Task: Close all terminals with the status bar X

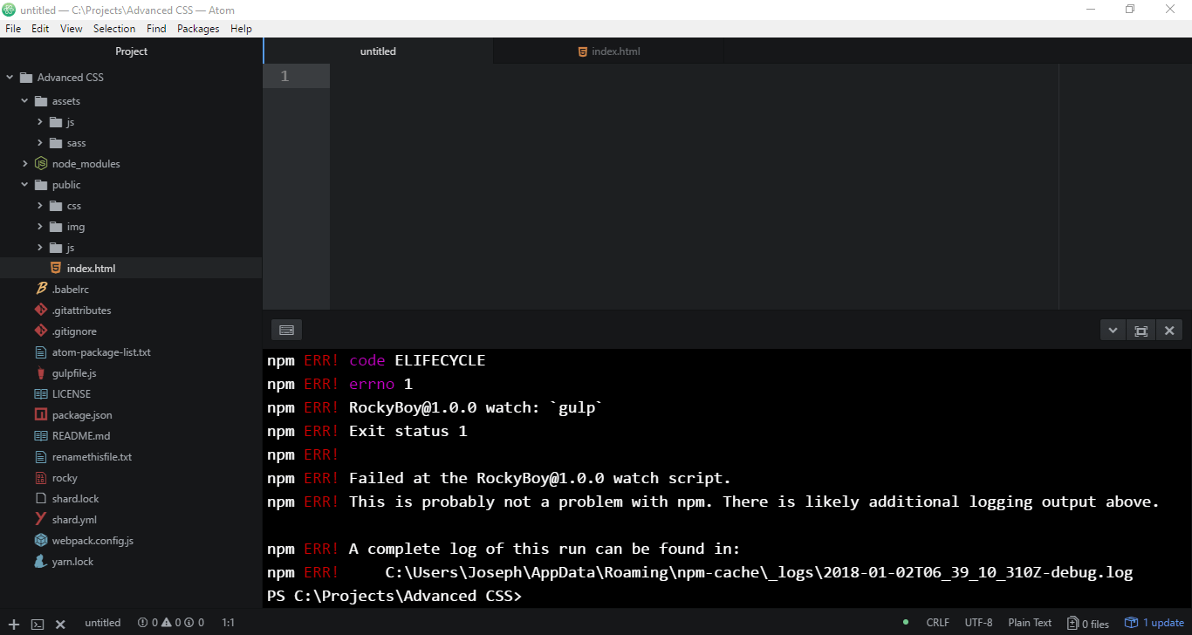Action: coord(60,624)
